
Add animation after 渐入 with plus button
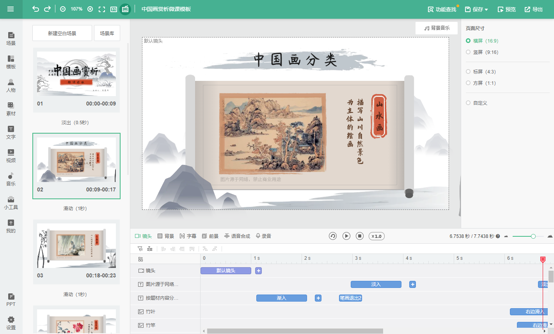(318, 298)
